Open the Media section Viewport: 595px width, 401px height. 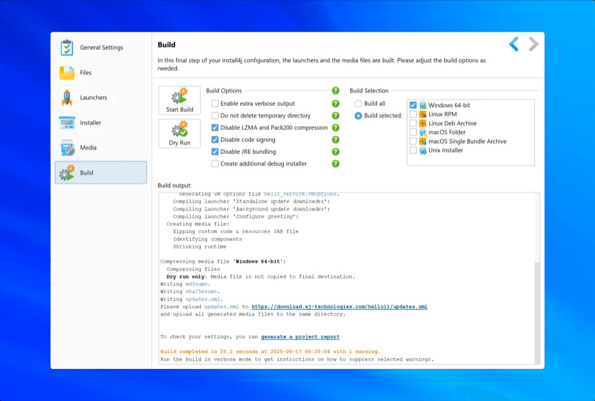pos(101,147)
